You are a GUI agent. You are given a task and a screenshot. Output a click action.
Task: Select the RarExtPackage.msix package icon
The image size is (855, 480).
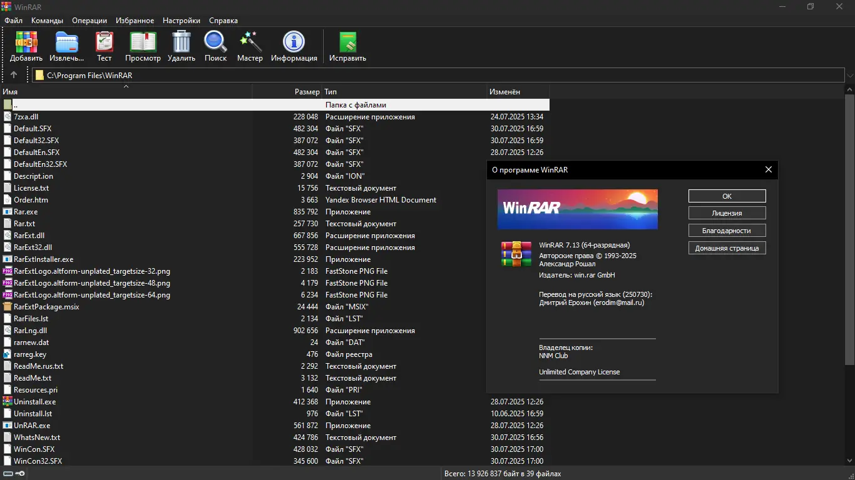8,307
